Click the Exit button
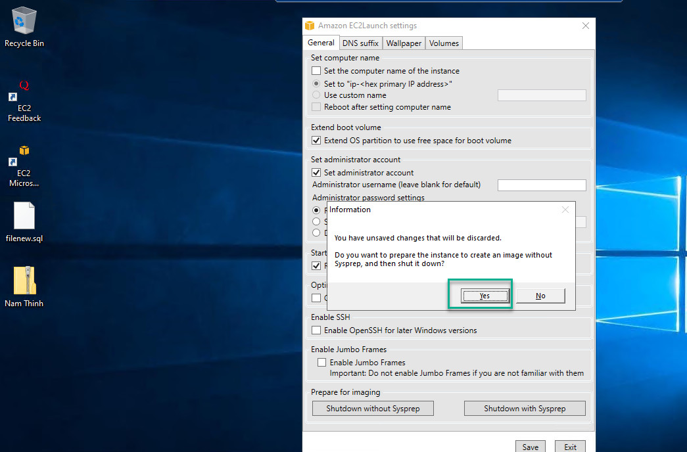 [x=570, y=446]
